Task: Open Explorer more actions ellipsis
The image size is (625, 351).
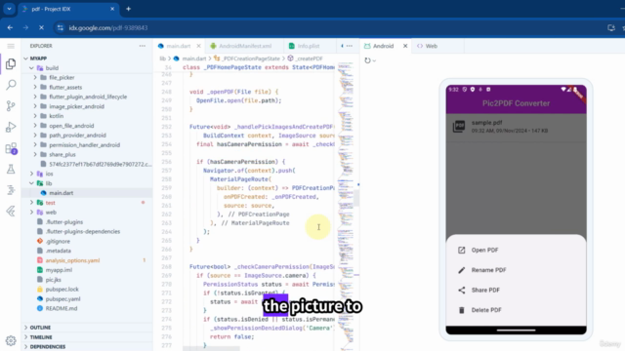Action: [143, 46]
